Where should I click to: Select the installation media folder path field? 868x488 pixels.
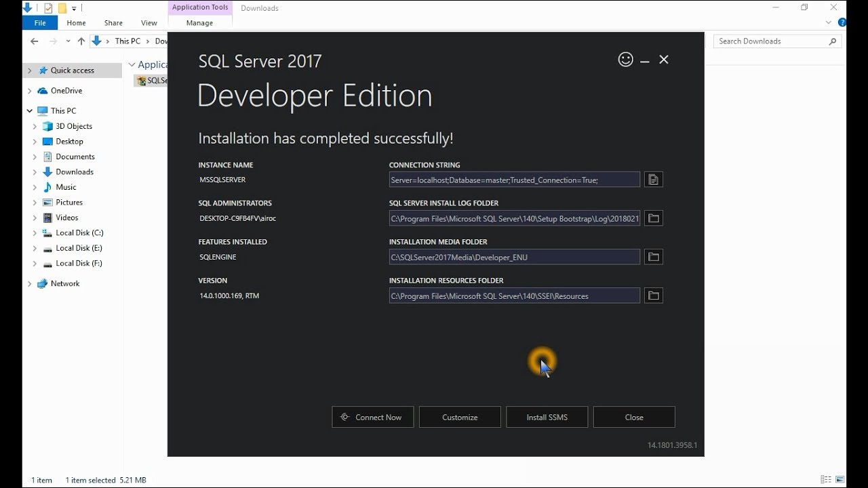(x=515, y=257)
